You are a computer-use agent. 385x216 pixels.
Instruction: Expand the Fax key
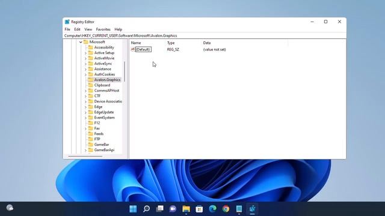(x=85, y=128)
